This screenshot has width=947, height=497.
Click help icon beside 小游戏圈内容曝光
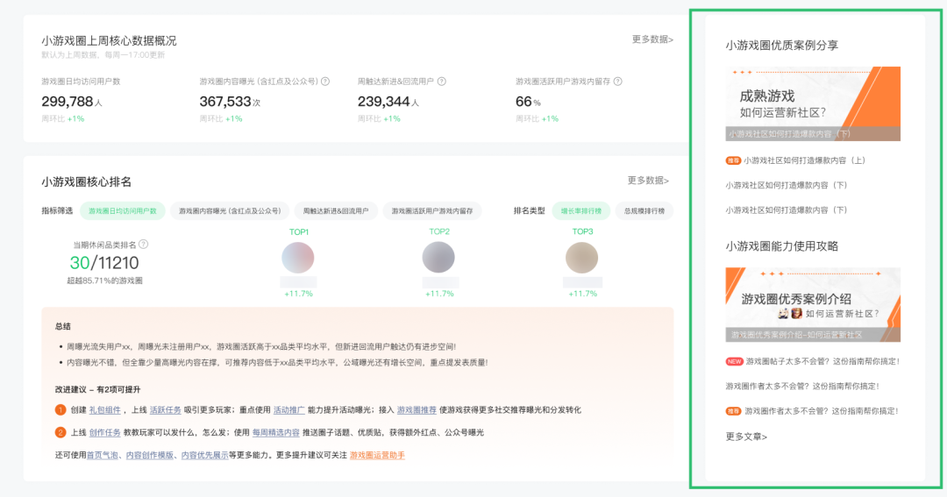click(325, 82)
